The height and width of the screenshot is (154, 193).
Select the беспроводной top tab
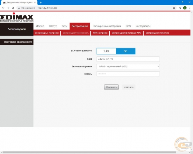(x=80, y=26)
